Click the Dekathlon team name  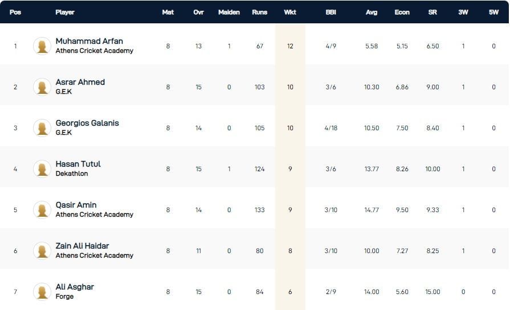(x=72, y=173)
